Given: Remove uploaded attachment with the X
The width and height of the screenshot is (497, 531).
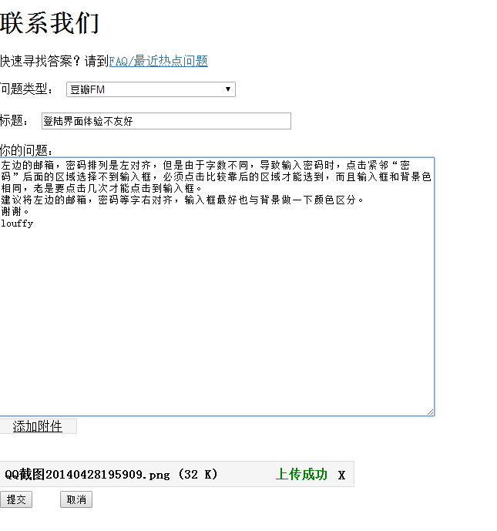Looking at the screenshot, I should pos(341,475).
